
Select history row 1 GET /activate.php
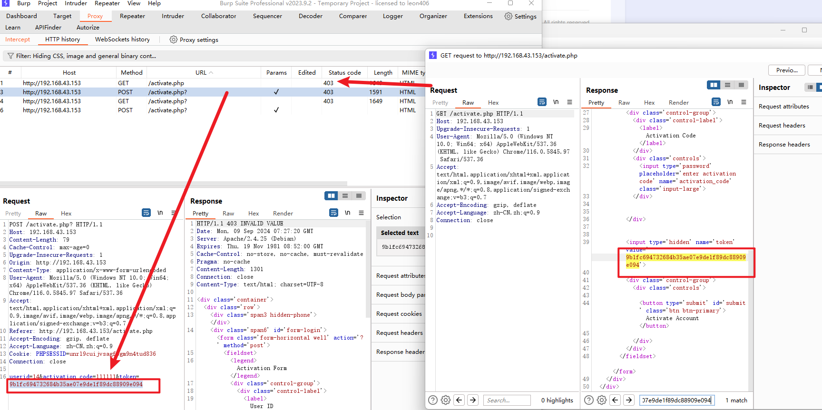coord(213,83)
